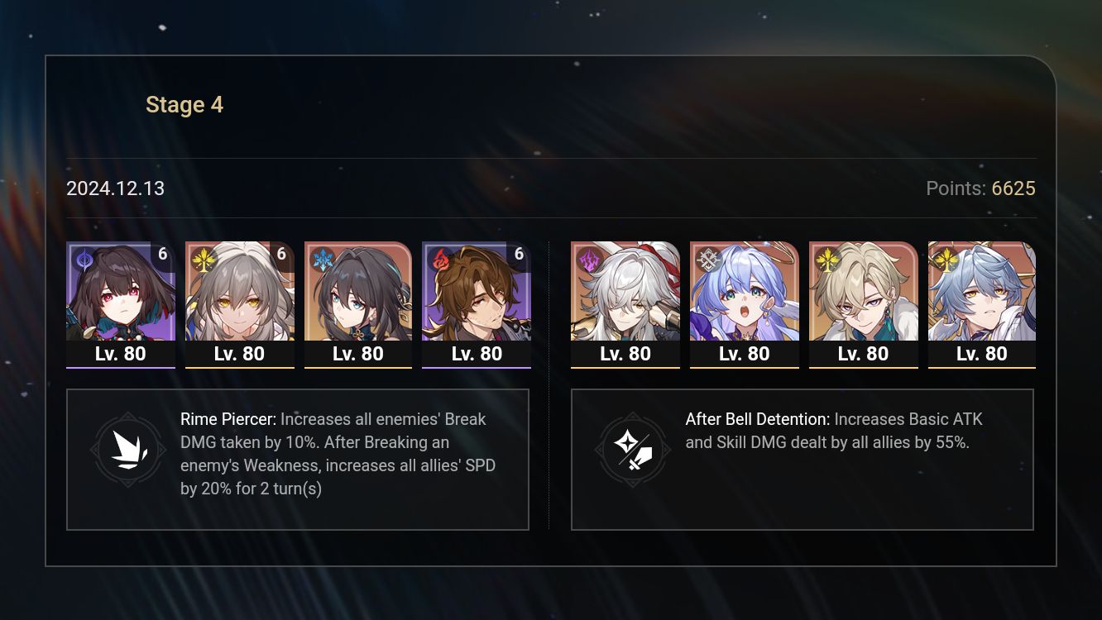Screen dimensions: 1102x620
Task: Click the Ice element icon on third character
Action: 321,259
